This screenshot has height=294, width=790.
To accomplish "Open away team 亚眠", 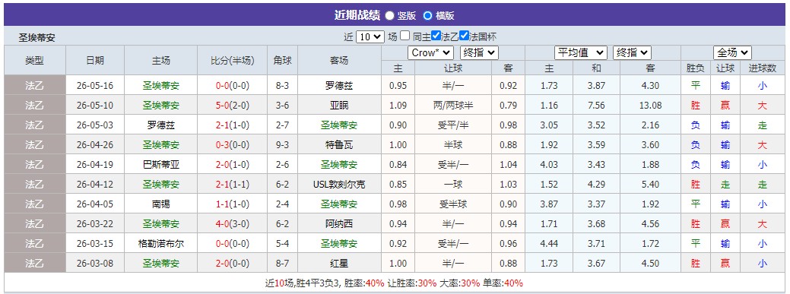I will point(339,105).
